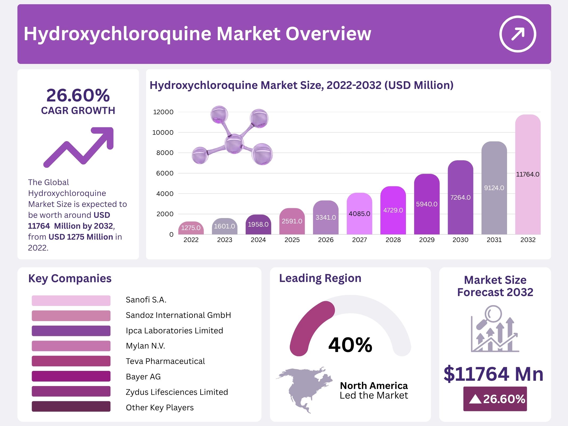Click the Key Companies heading

pos(70,278)
